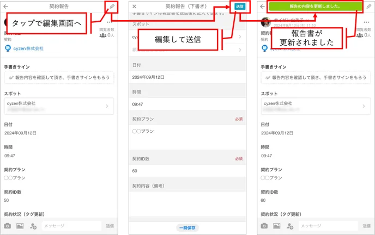
Task: Expand the cyzen株式会社 spot chevron on right screen
Action: 364,106
